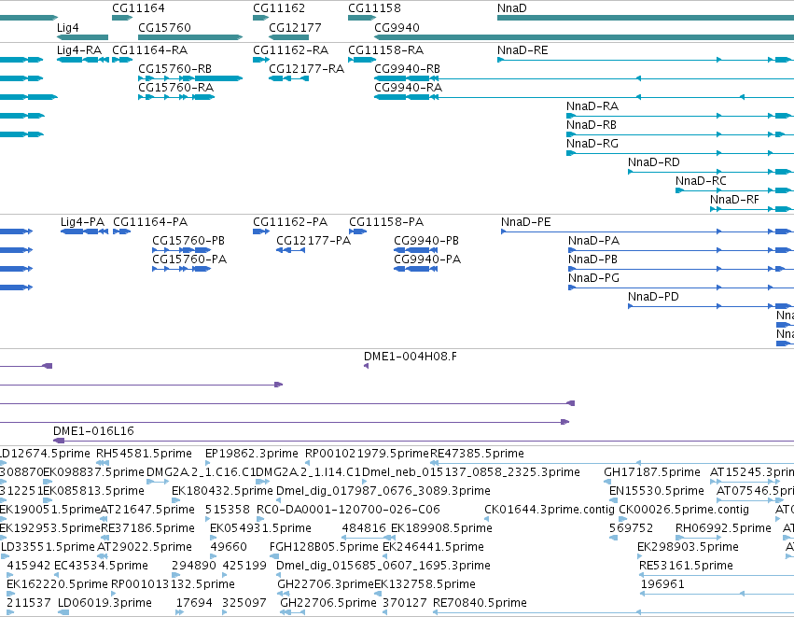Screen dimensions: 794x617
Task: Click EST RH06992.5prime
Action: (x=723, y=528)
